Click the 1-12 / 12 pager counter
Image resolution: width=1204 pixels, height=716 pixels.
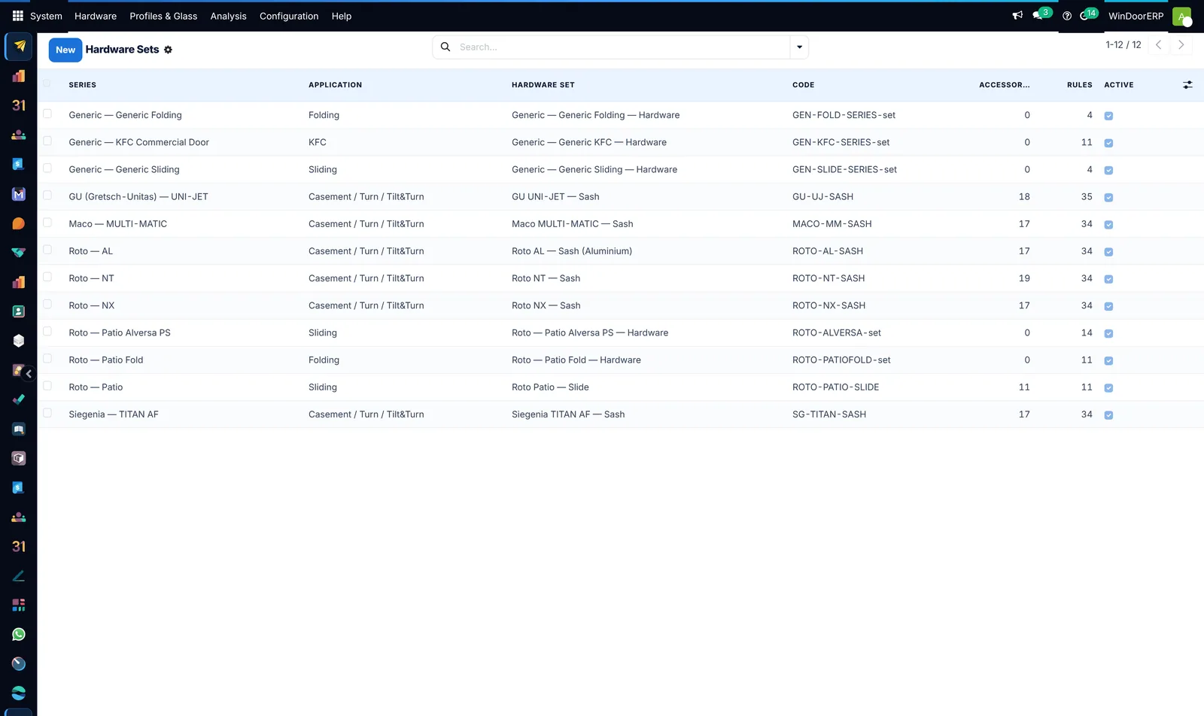[1123, 45]
